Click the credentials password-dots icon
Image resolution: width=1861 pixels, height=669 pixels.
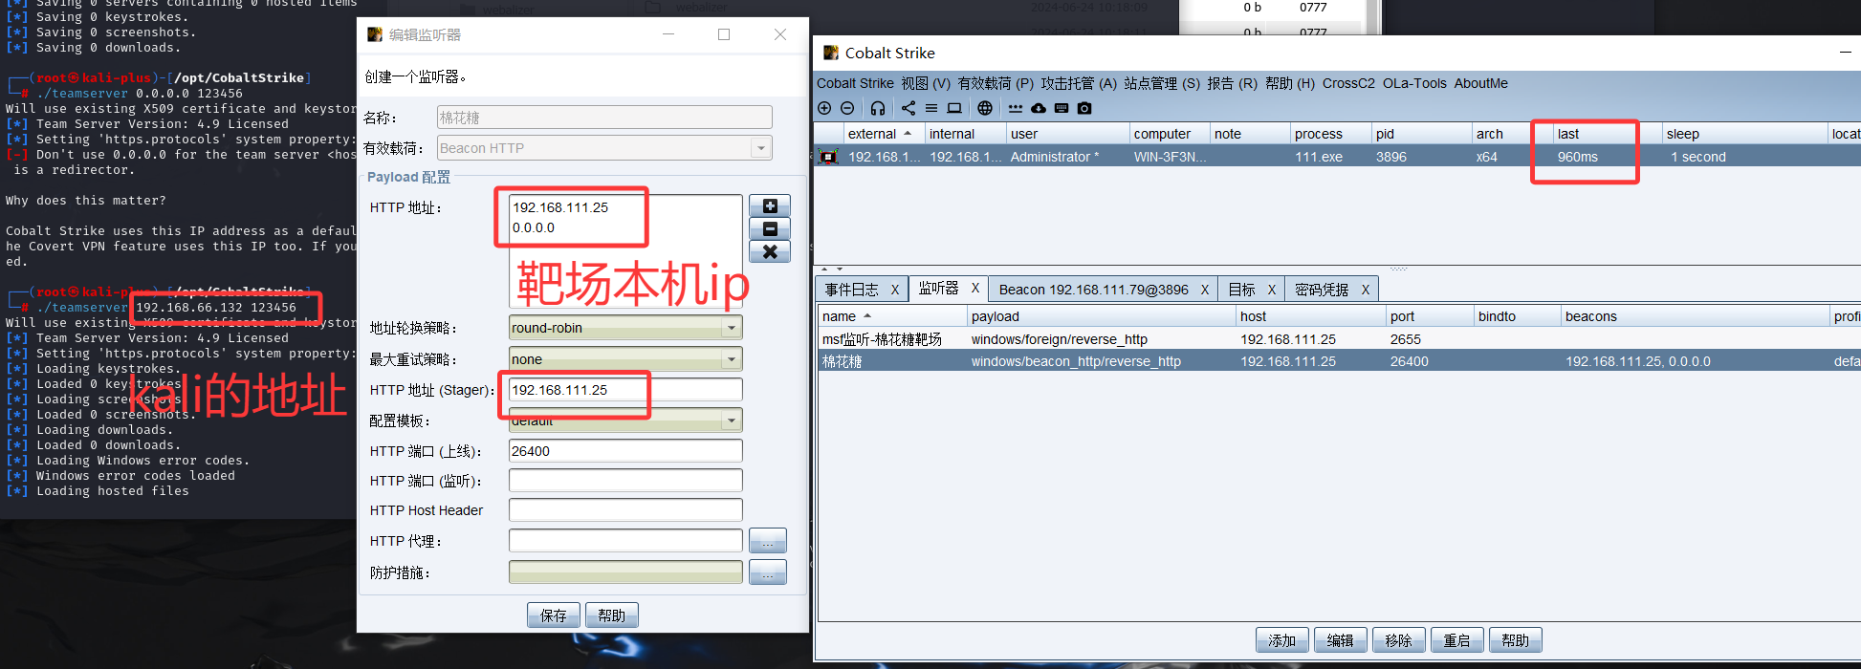1016,108
